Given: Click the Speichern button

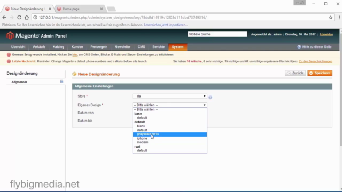Looking at the screenshot, I should click(320, 73).
